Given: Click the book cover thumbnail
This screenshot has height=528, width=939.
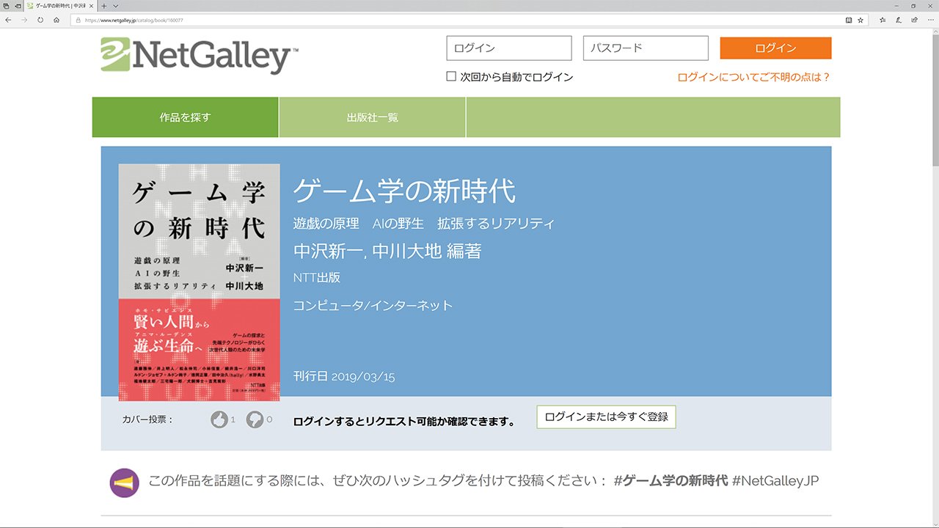Looking at the screenshot, I should [x=199, y=282].
